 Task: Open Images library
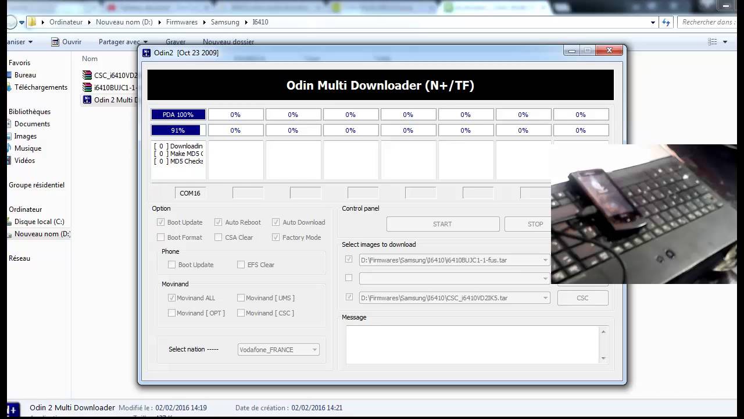[x=26, y=136]
